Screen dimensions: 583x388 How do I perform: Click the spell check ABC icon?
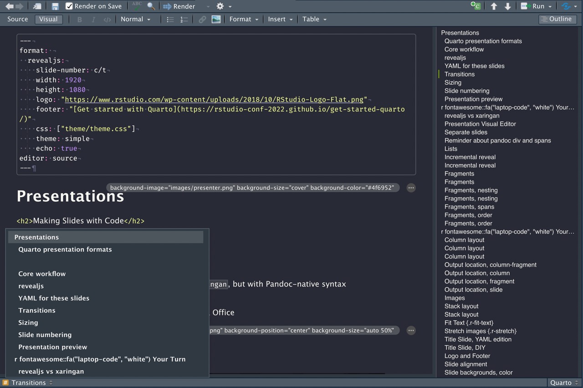click(x=137, y=6)
